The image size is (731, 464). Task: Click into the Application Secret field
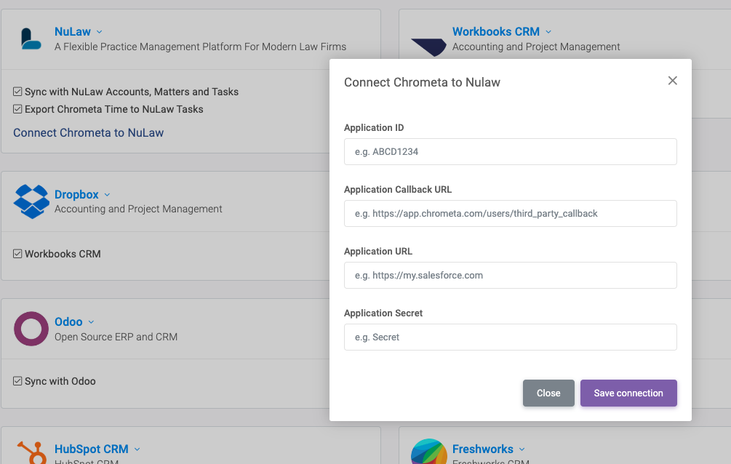[x=510, y=337]
